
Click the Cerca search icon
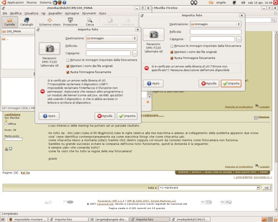coord(89,22)
